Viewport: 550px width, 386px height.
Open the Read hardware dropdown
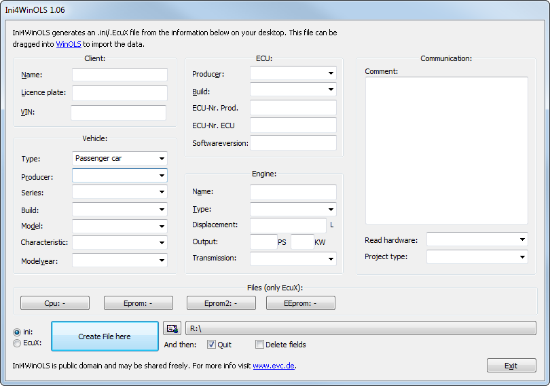coord(477,239)
